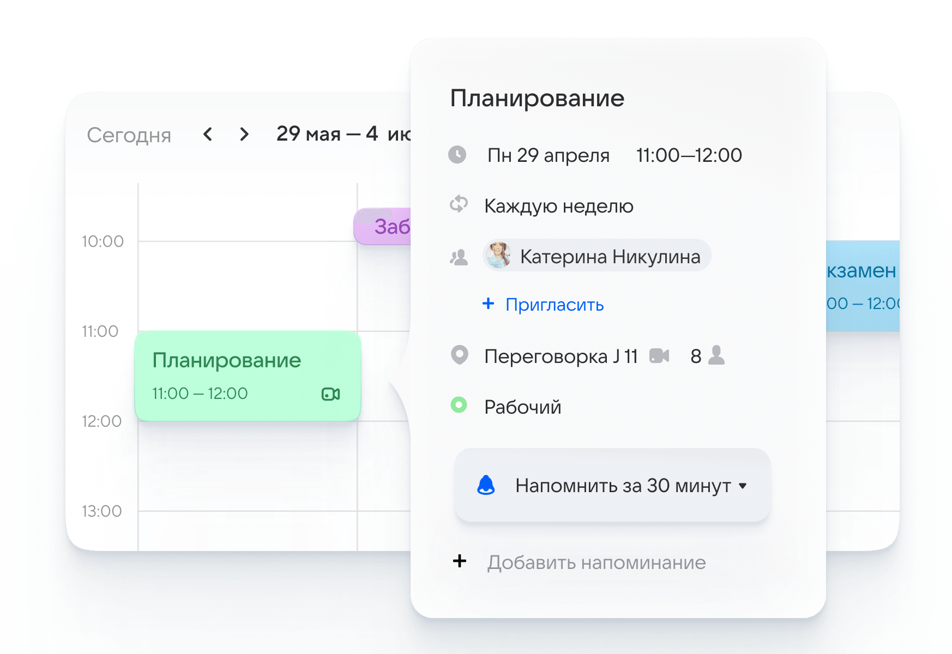Click the video call icon on the Планирование event

tap(332, 393)
